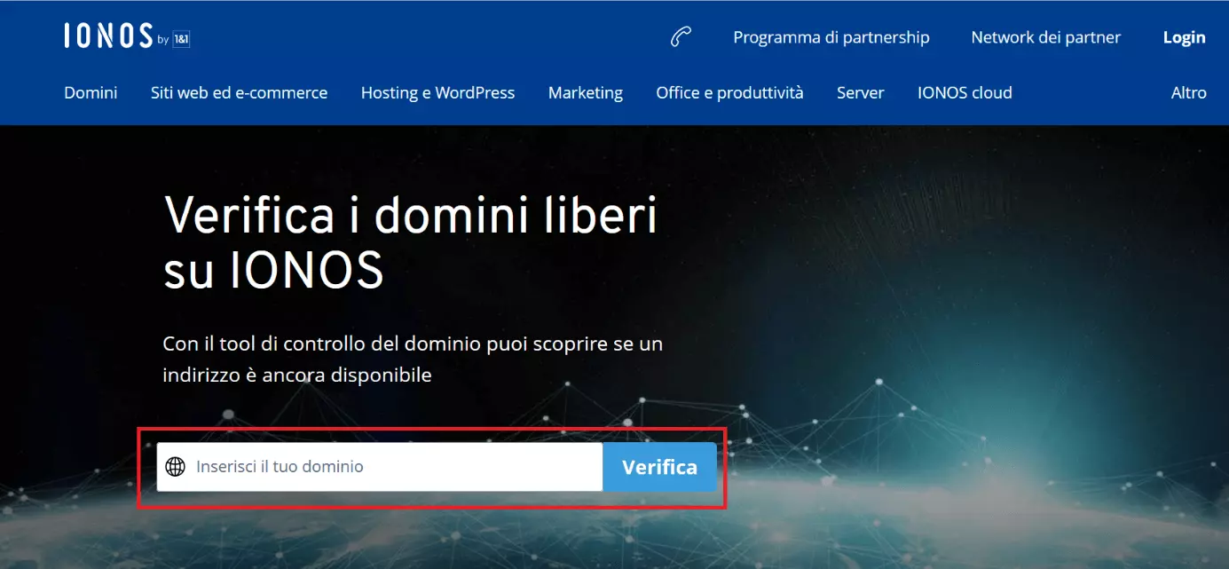
Task: Open the Programma di partnership link
Action: pyautogui.click(x=831, y=37)
